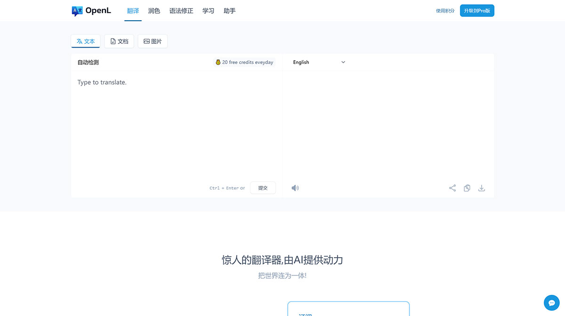The width and height of the screenshot is (565, 316).
Task: Open the 语法修正 menu item
Action: click(x=181, y=10)
